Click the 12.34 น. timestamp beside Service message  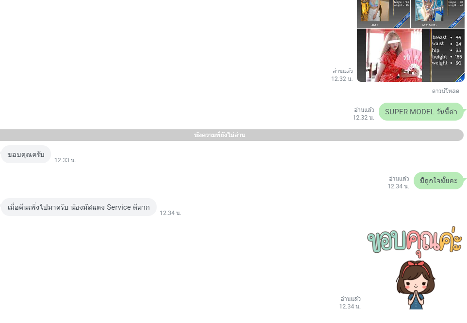pyautogui.click(x=170, y=213)
